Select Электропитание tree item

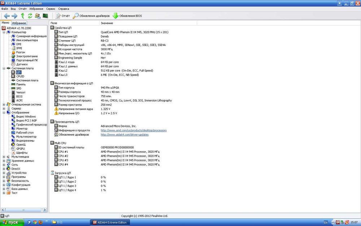27,56
